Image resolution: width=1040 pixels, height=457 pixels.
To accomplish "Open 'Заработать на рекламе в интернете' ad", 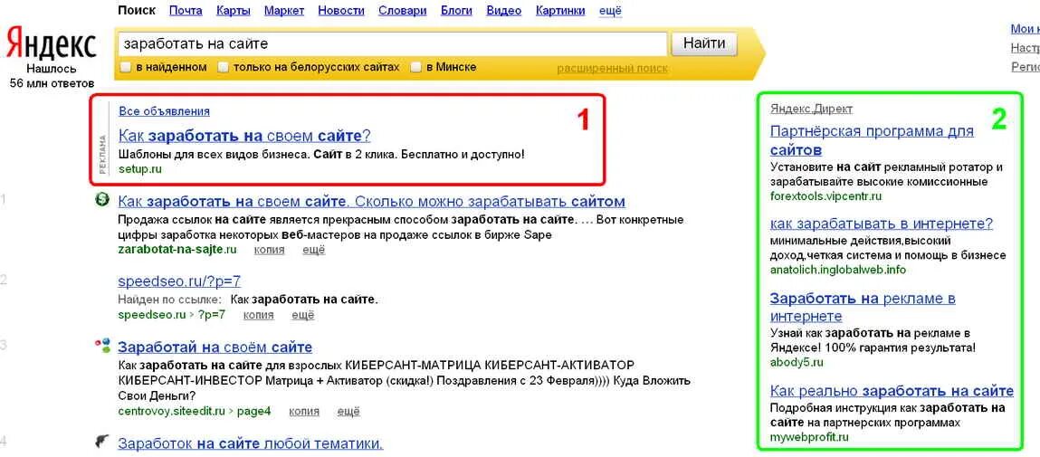I will point(863,307).
